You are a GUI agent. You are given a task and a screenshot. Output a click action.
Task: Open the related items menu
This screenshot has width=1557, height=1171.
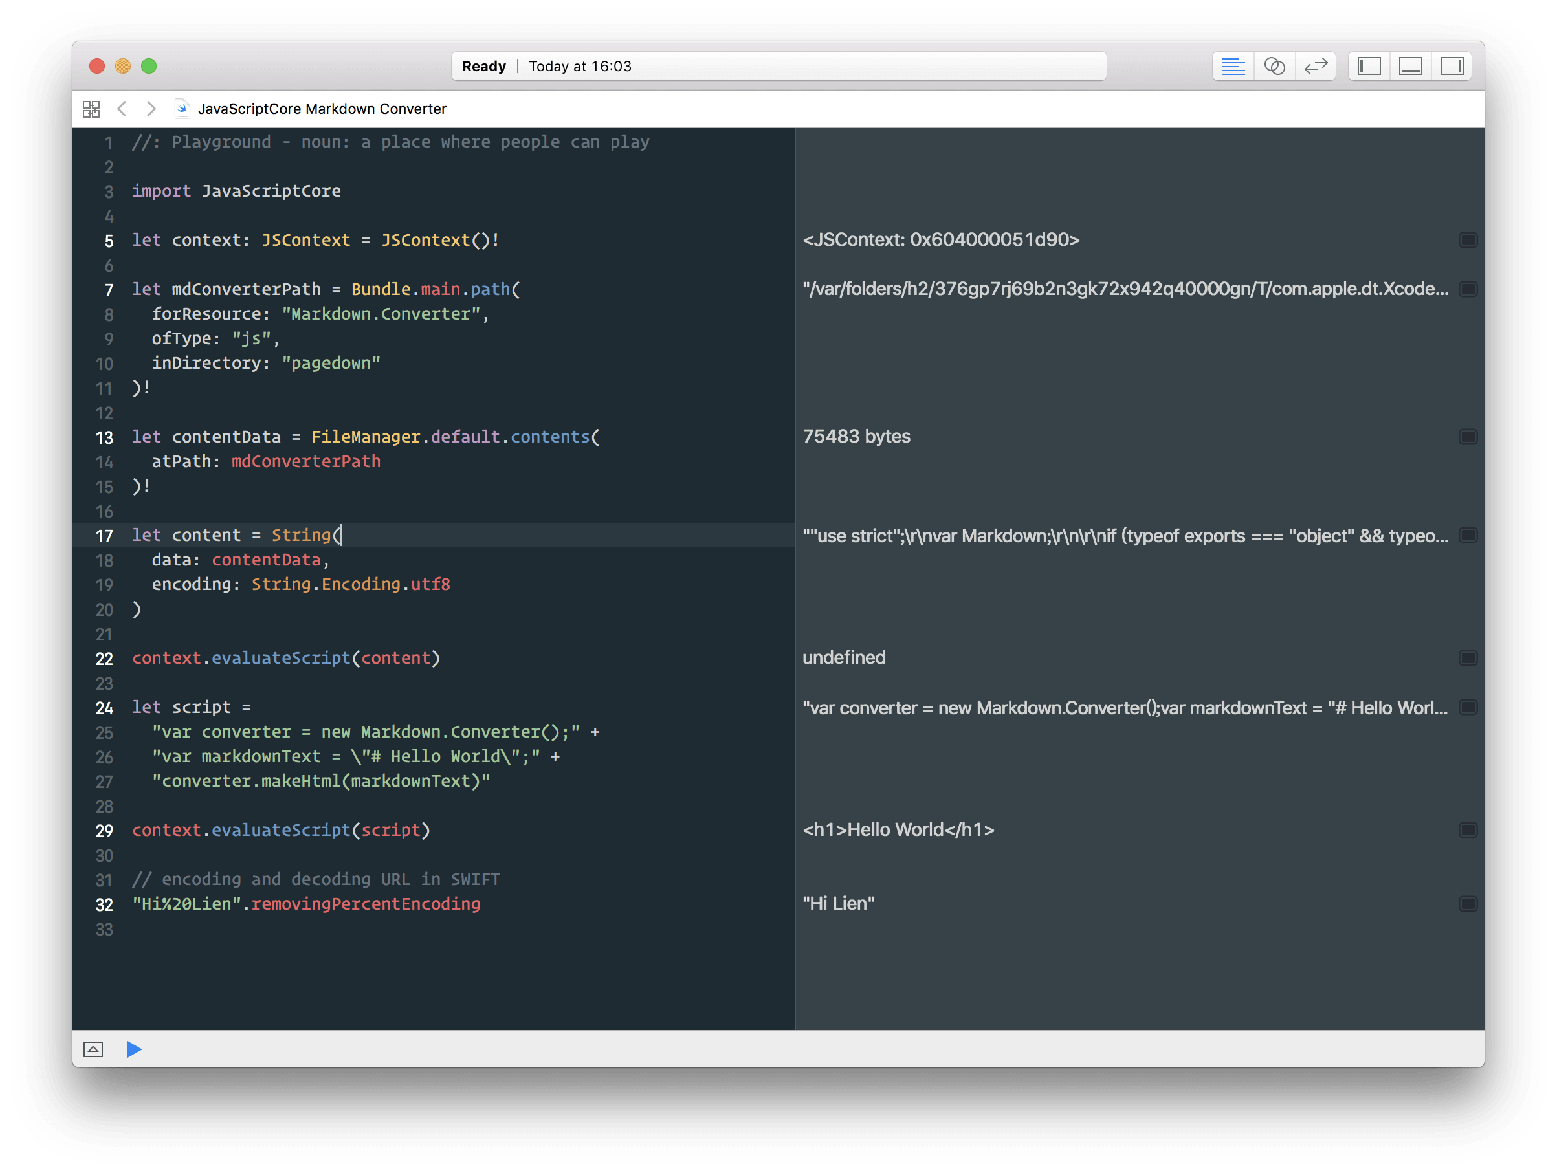point(91,109)
